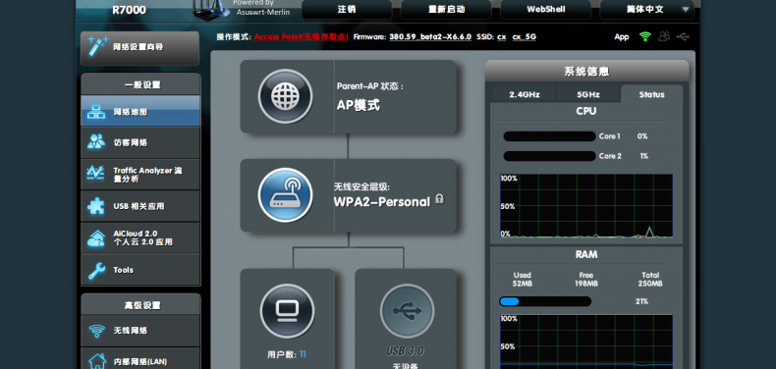Click the SSID cx link
776x369 pixels.
point(501,37)
